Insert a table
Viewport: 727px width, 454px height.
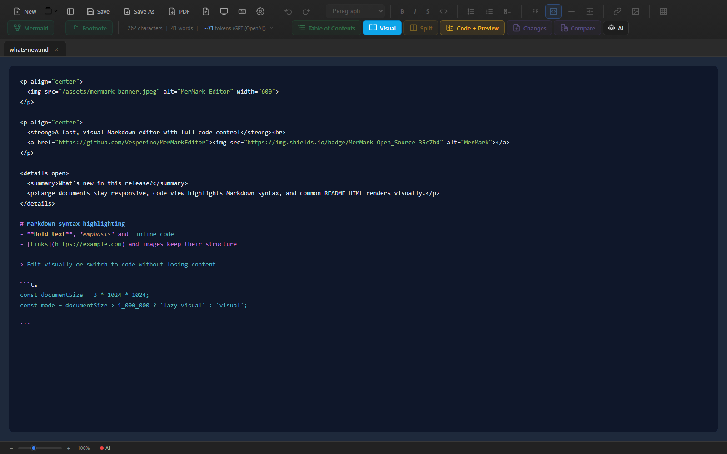tap(663, 11)
